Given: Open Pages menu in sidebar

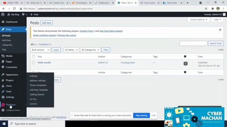Looking at the screenshot, I should click(9, 61).
